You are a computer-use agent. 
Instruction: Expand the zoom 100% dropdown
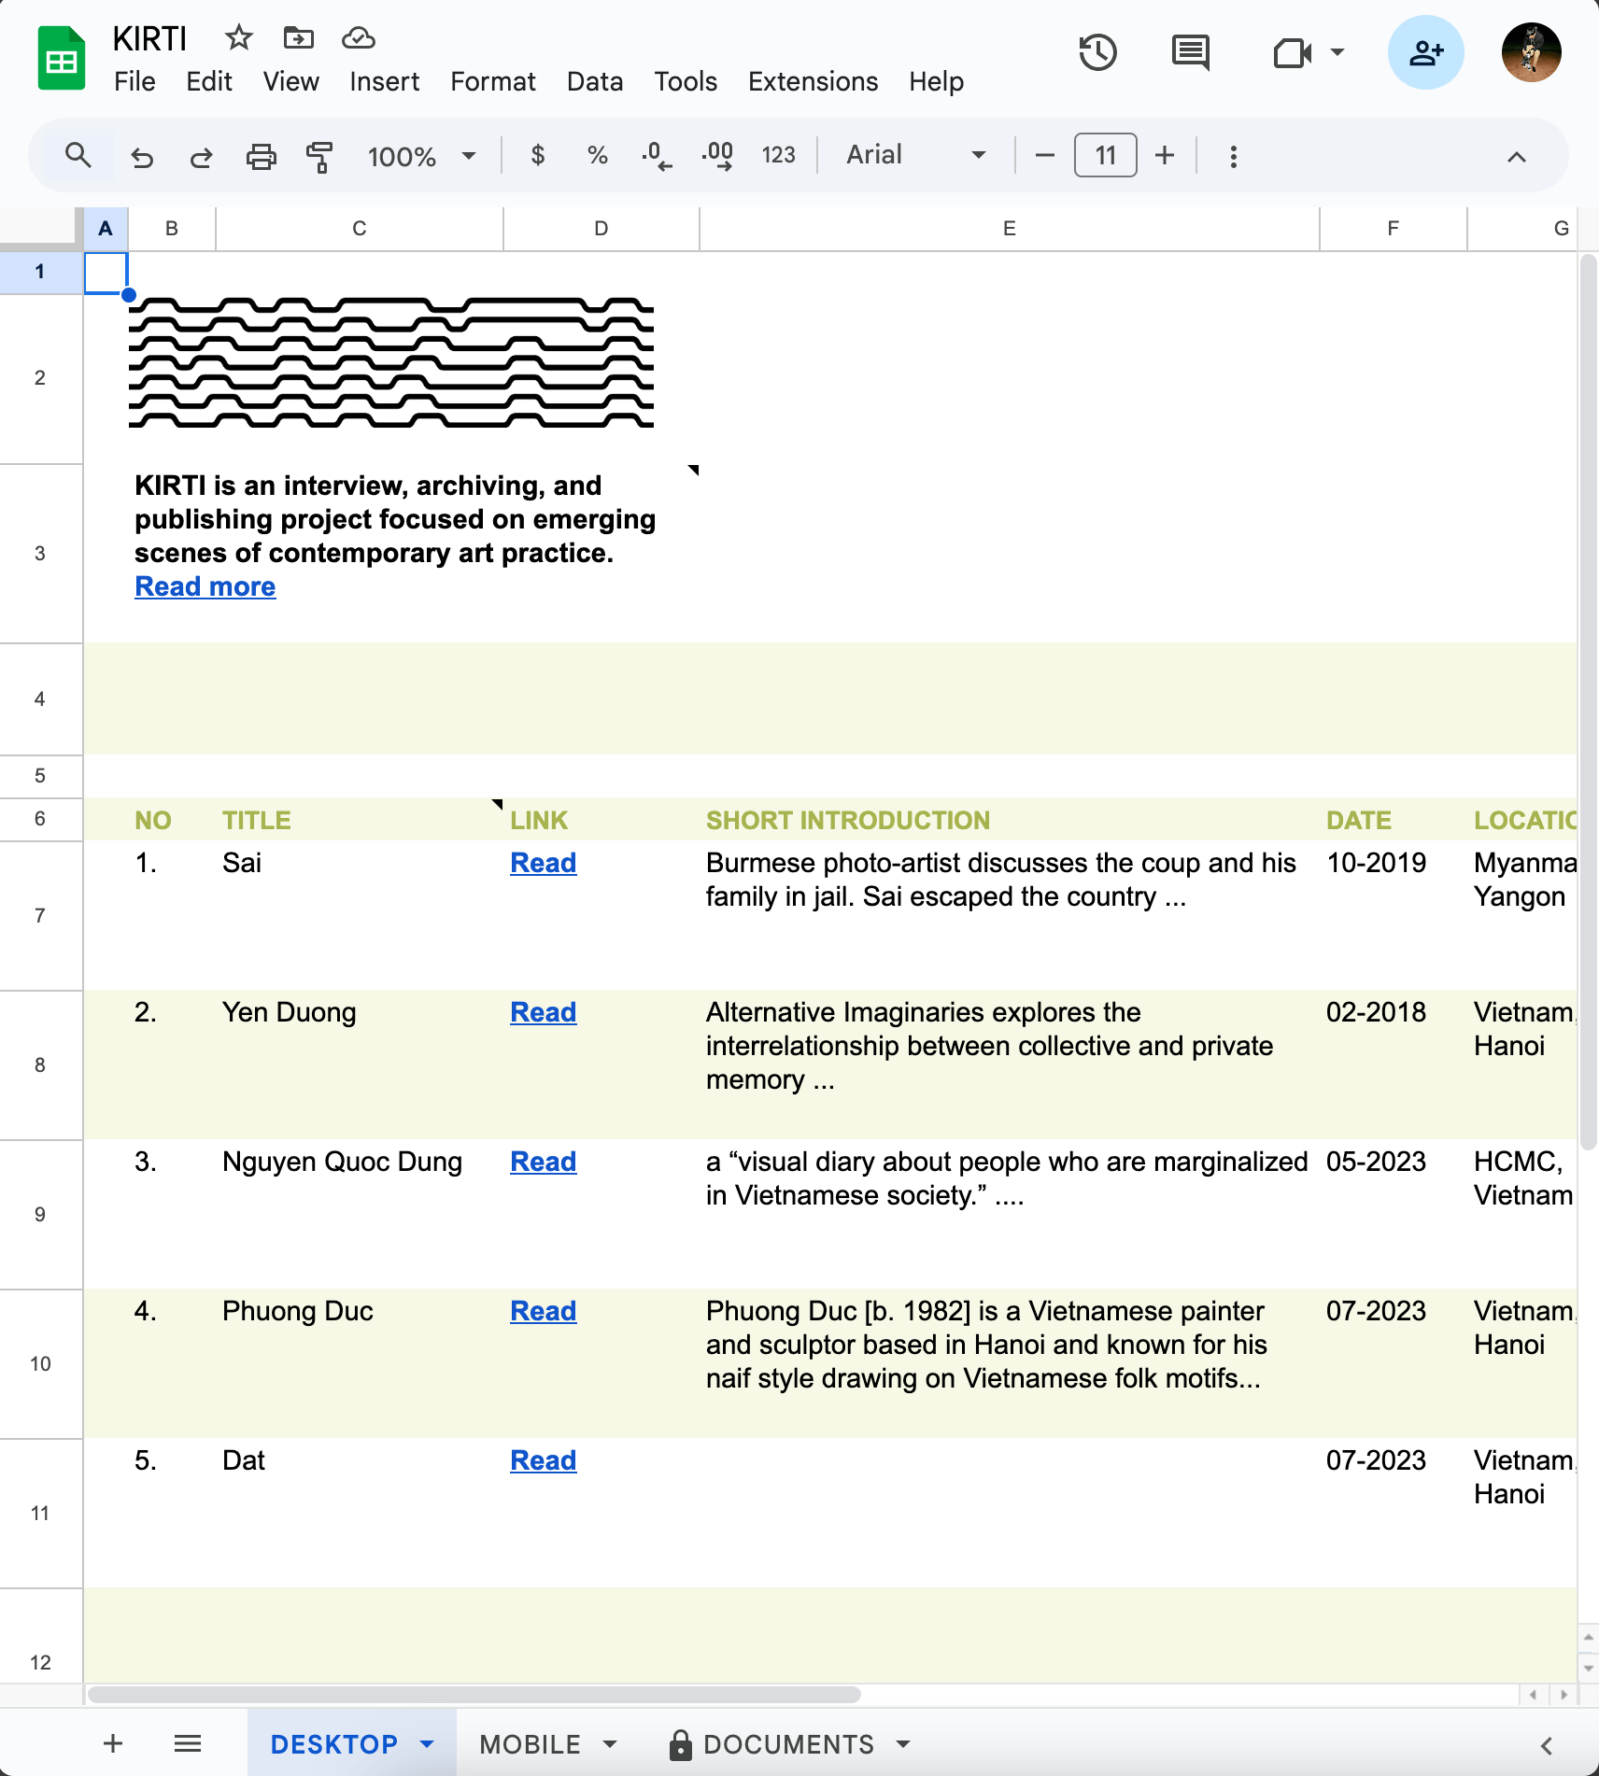[x=421, y=156]
